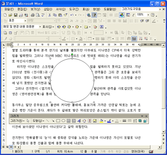Undo the last action

(x=72, y=15)
